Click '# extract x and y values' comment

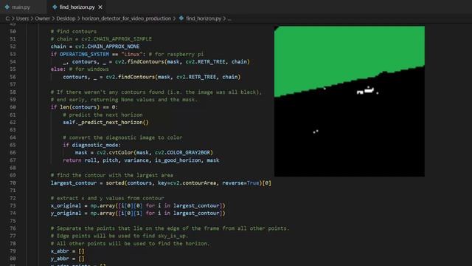(108, 198)
